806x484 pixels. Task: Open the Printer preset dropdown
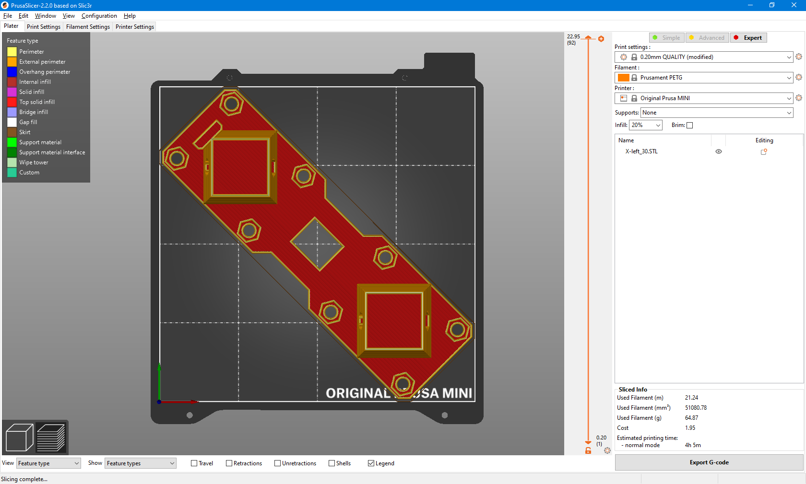click(x=704, y=98)
